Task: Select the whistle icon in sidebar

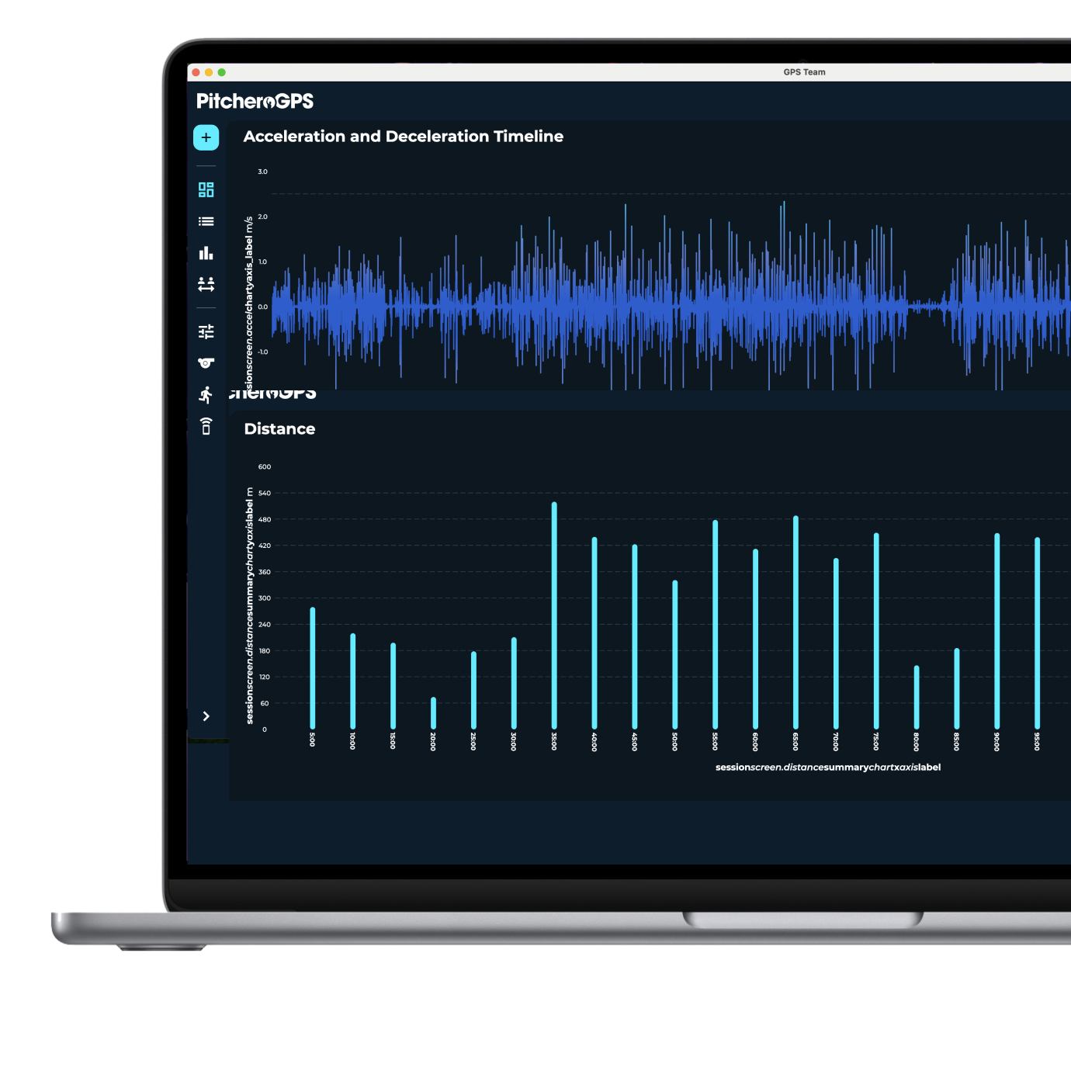Action: coord(206,362)
